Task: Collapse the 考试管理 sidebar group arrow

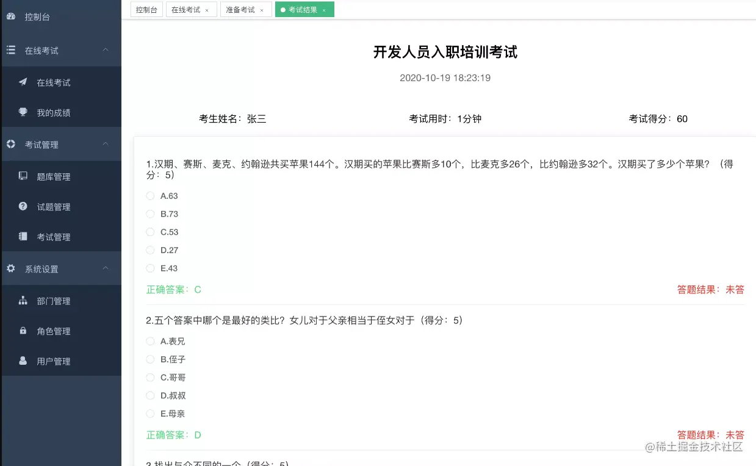Action: click(x=106, y=144)
